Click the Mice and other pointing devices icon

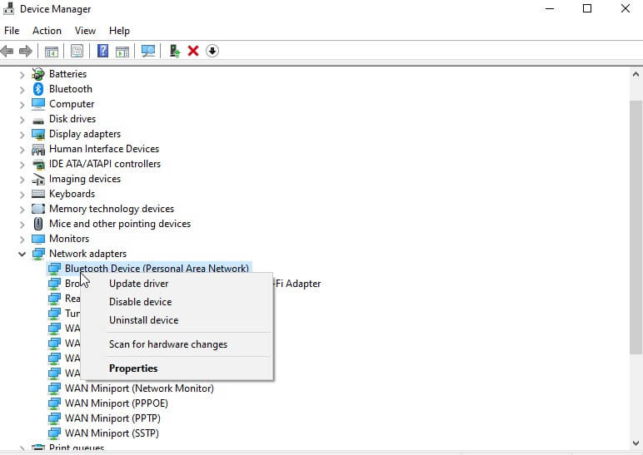[x=38, y=224]
